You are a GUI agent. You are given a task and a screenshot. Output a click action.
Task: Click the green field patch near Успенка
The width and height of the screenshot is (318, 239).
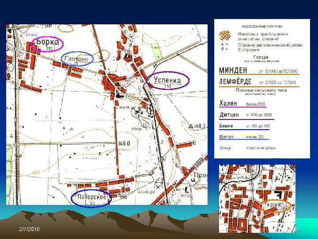pos(157,51)
